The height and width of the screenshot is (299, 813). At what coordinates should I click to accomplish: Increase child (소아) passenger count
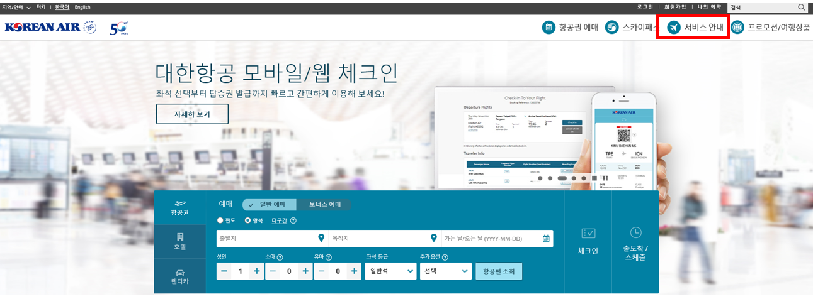click(x=305, y=271)
